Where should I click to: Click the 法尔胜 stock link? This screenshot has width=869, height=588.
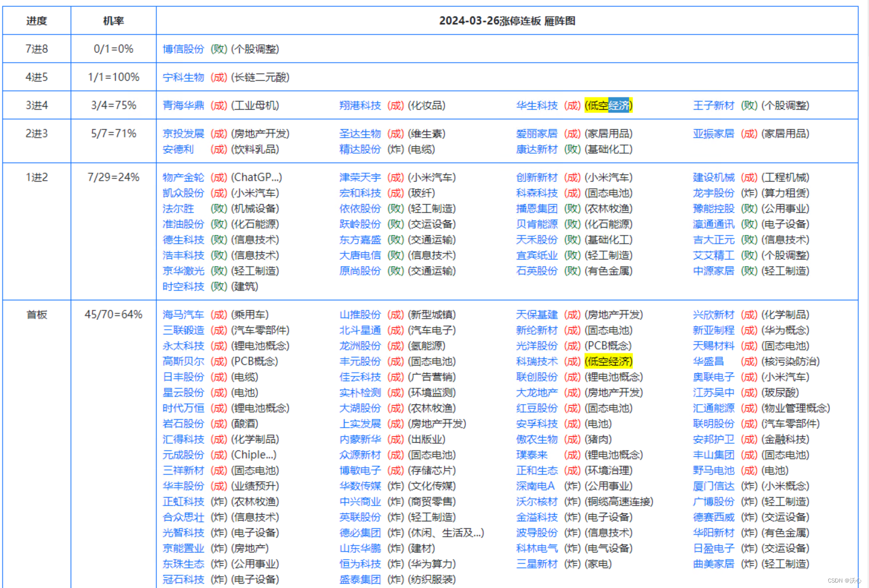click(x=178, y=209)
